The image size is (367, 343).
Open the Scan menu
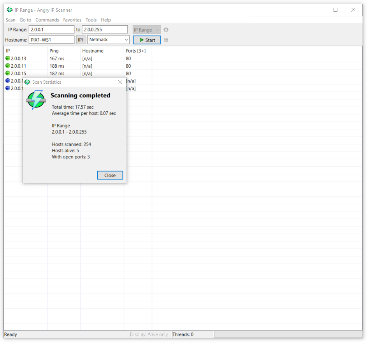click(11, 20)
